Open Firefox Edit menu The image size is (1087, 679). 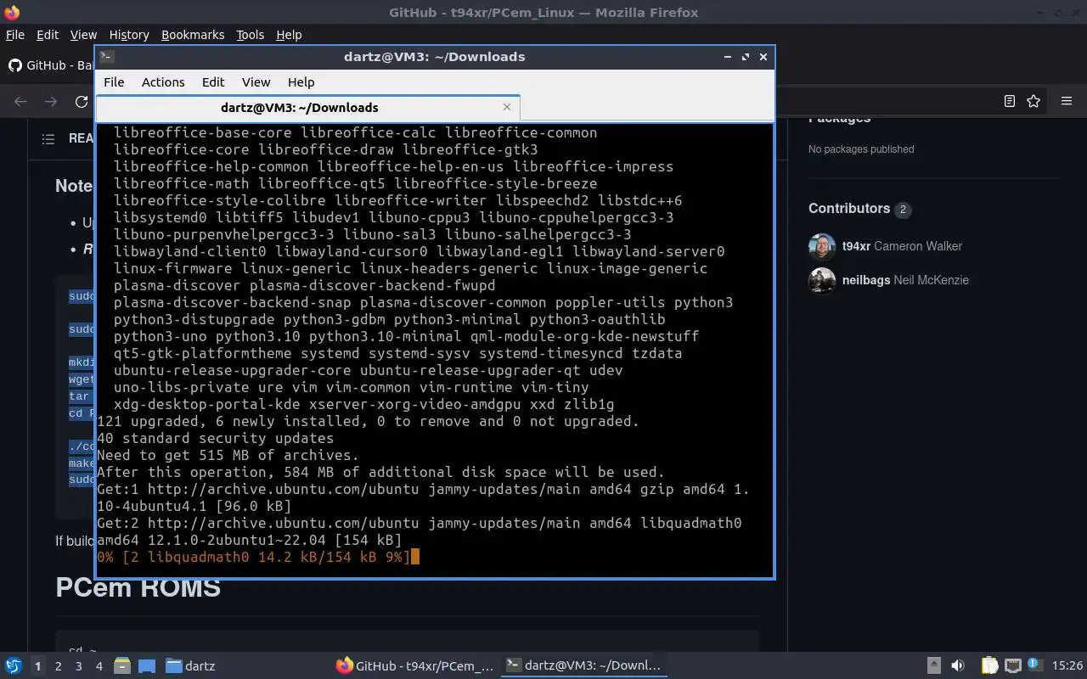[x=48, y=35]
